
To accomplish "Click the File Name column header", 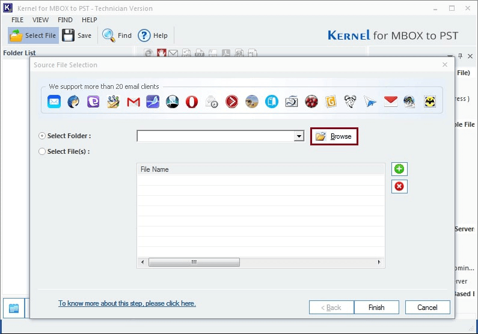I will click(x=261, y=169).
